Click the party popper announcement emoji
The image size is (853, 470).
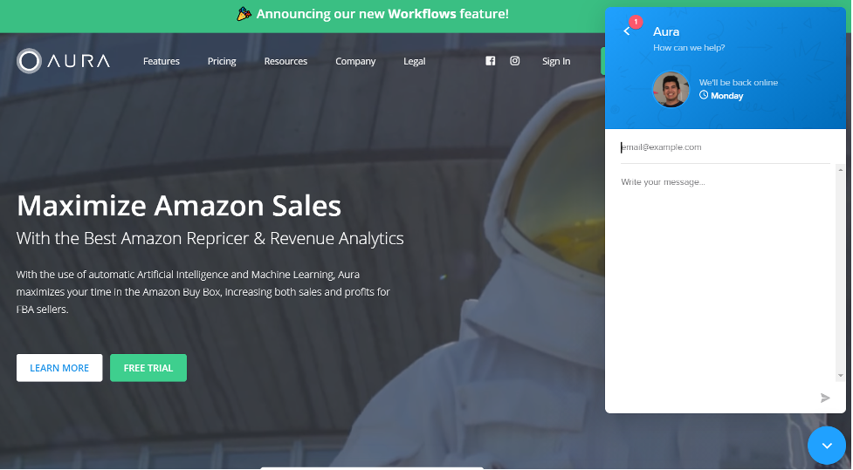coord(244,14)
